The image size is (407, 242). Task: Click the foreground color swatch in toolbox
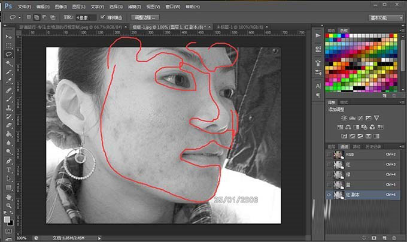tap(7, 219)
